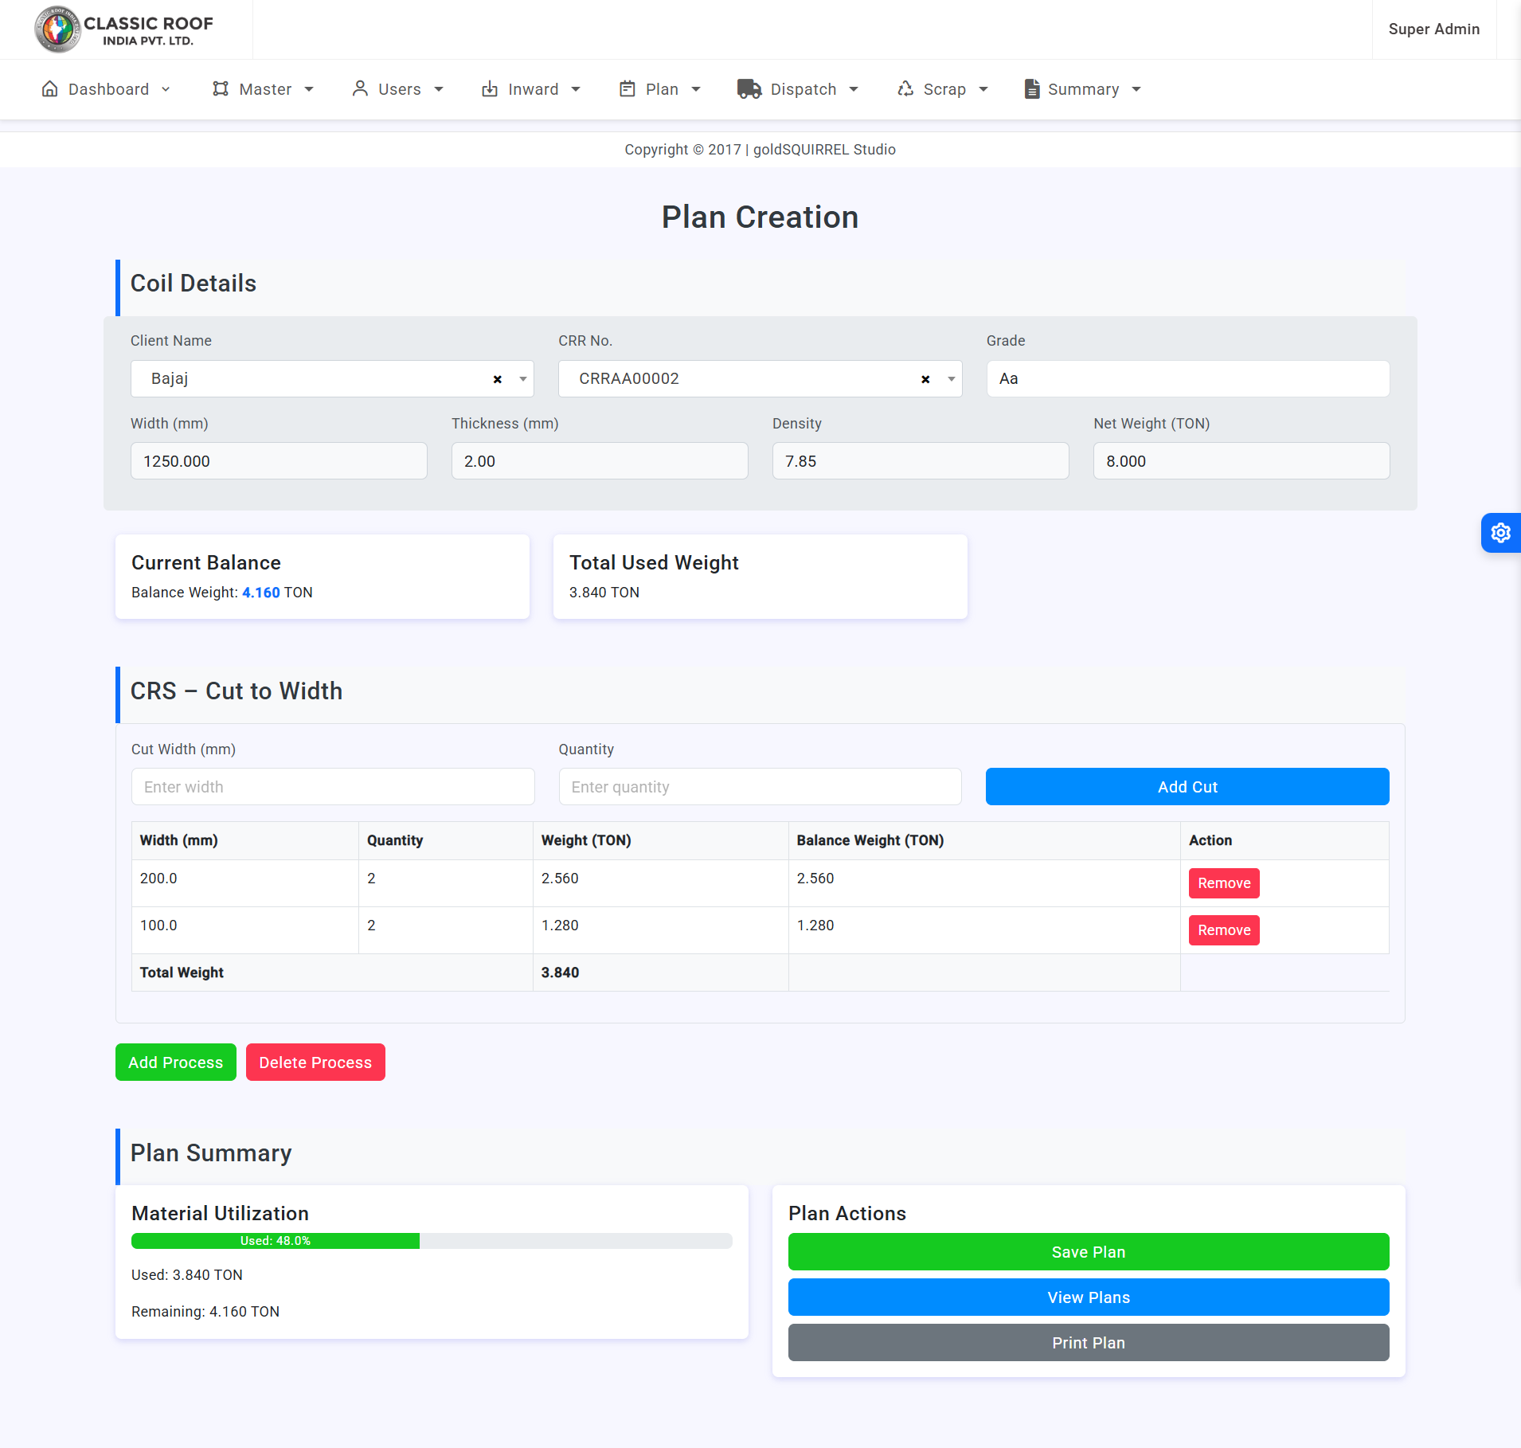Click the Cut Width input field
Screen dimensions: 1521x1448
coord(333,787)
